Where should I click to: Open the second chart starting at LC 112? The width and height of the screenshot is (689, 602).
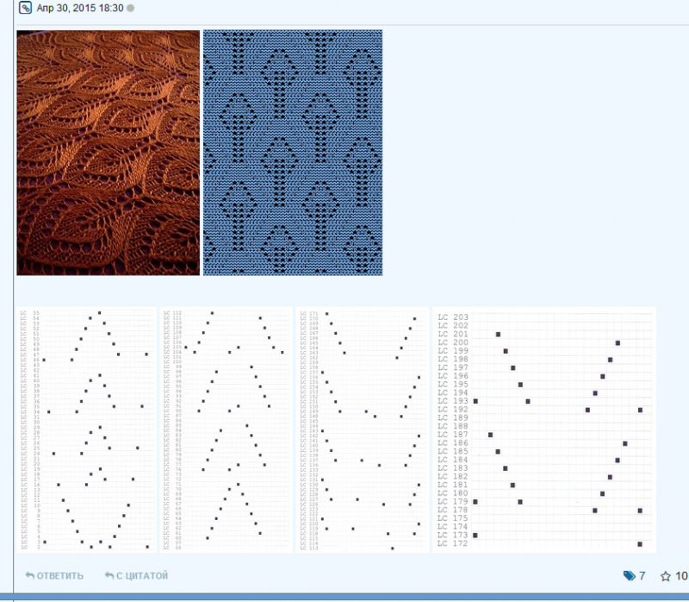[227, 429]
